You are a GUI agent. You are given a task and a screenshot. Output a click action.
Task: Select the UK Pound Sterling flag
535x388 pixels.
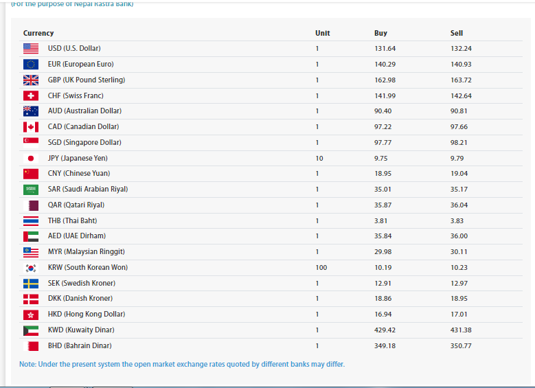tap(31, 80)
